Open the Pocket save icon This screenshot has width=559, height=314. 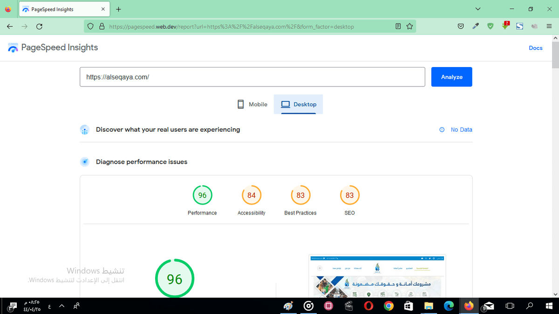[x=461, y=27]
